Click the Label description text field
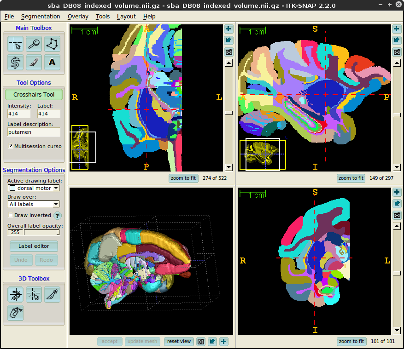Screen dimensions: 404x349 (x=34, y=132)
